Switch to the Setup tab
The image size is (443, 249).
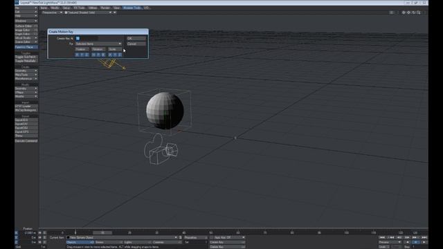[66, 8]
